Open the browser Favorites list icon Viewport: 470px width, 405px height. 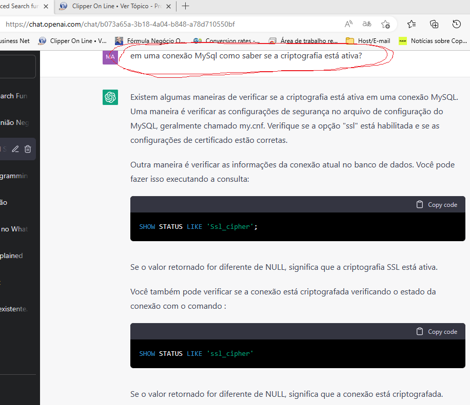click(412, 24)
